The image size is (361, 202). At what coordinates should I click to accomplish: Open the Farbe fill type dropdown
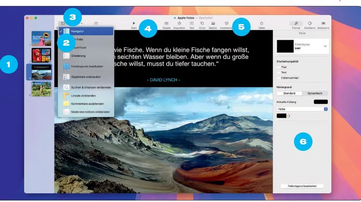pyautogui.click(x=302, y=109)
